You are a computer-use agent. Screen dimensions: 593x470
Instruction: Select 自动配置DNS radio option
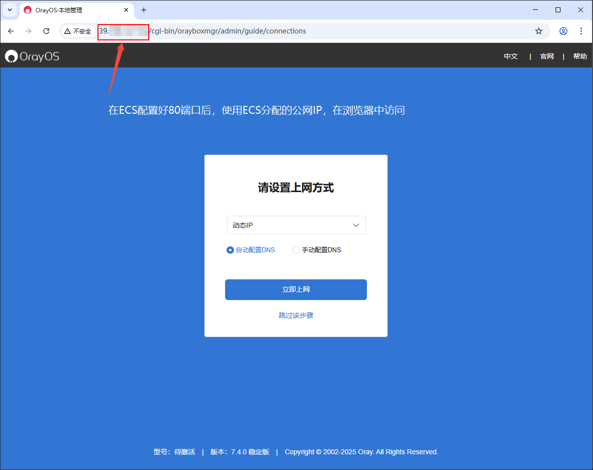coord(251,250)
